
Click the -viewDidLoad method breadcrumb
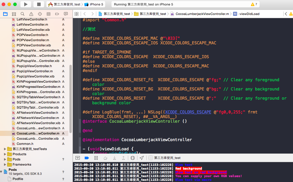[x=246, y=14]
